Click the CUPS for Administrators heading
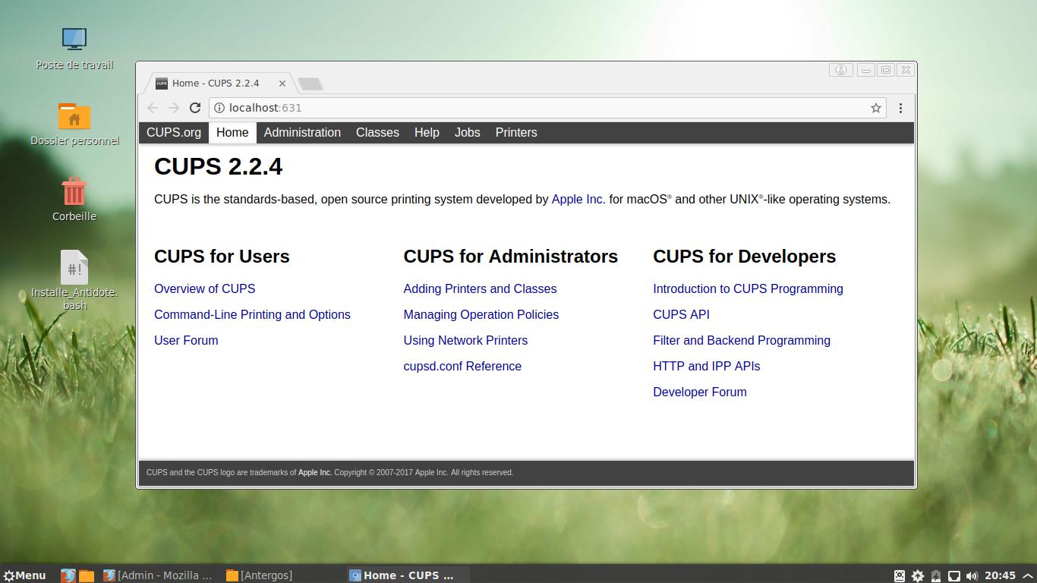The height and width of the screenshot is (583, 1037). (x=511, y=257)
